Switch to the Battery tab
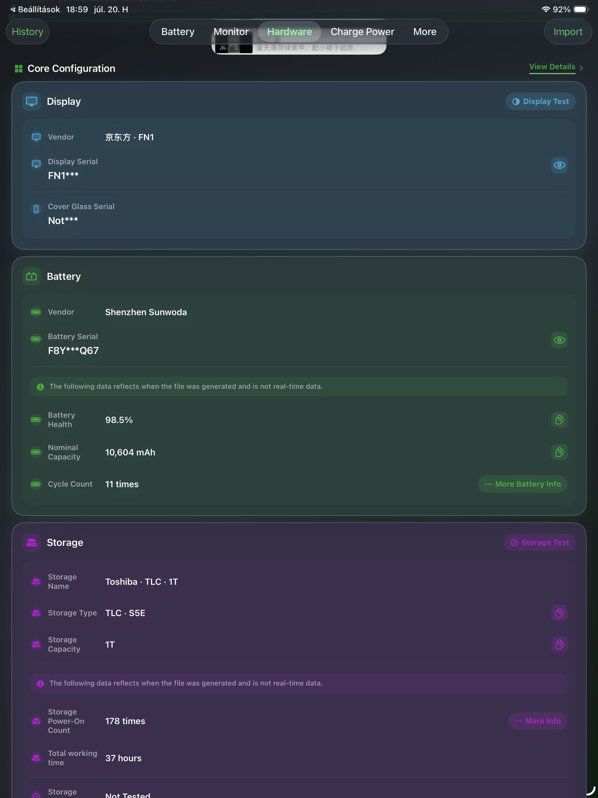Screen dimensions: 598x798 click(178, 32)
